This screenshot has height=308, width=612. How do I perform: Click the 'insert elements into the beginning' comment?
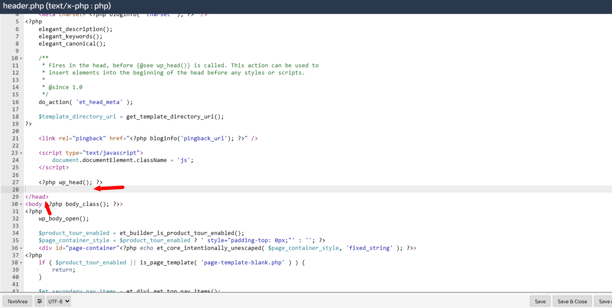tap(173, 73)
